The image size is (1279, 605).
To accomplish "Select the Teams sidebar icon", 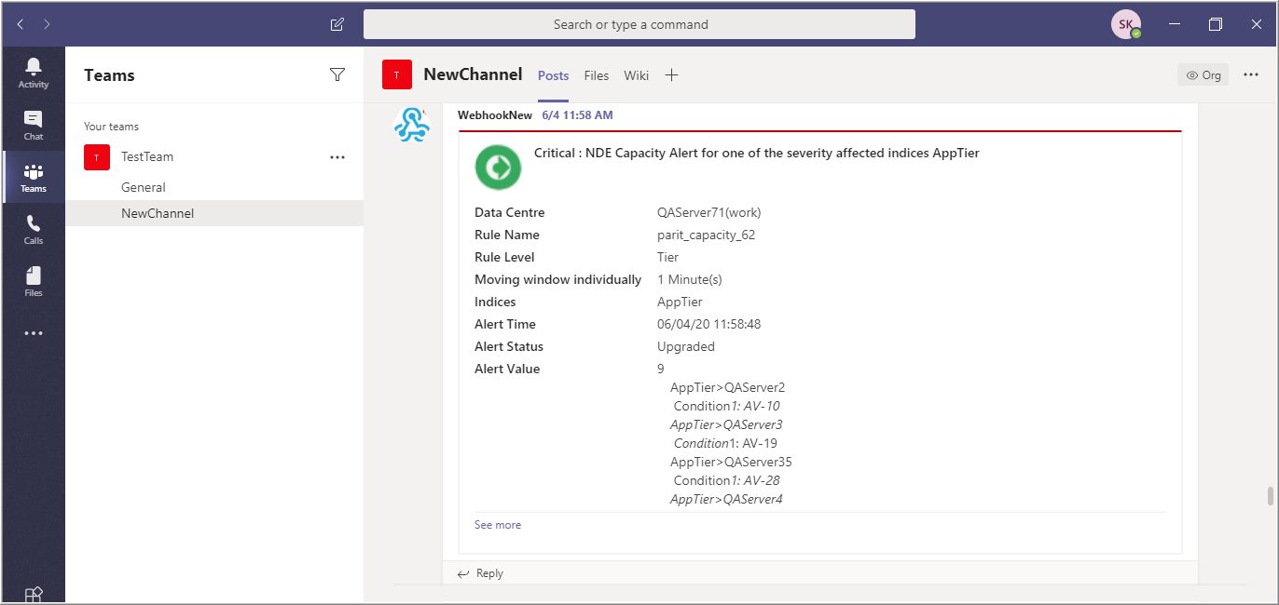I will tap(34, 177).
